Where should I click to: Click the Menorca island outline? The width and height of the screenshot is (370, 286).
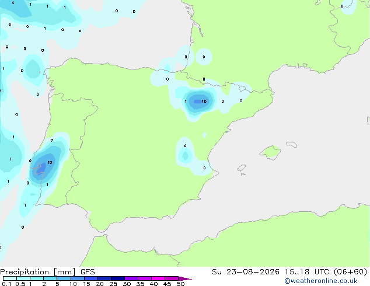[291, 144]
